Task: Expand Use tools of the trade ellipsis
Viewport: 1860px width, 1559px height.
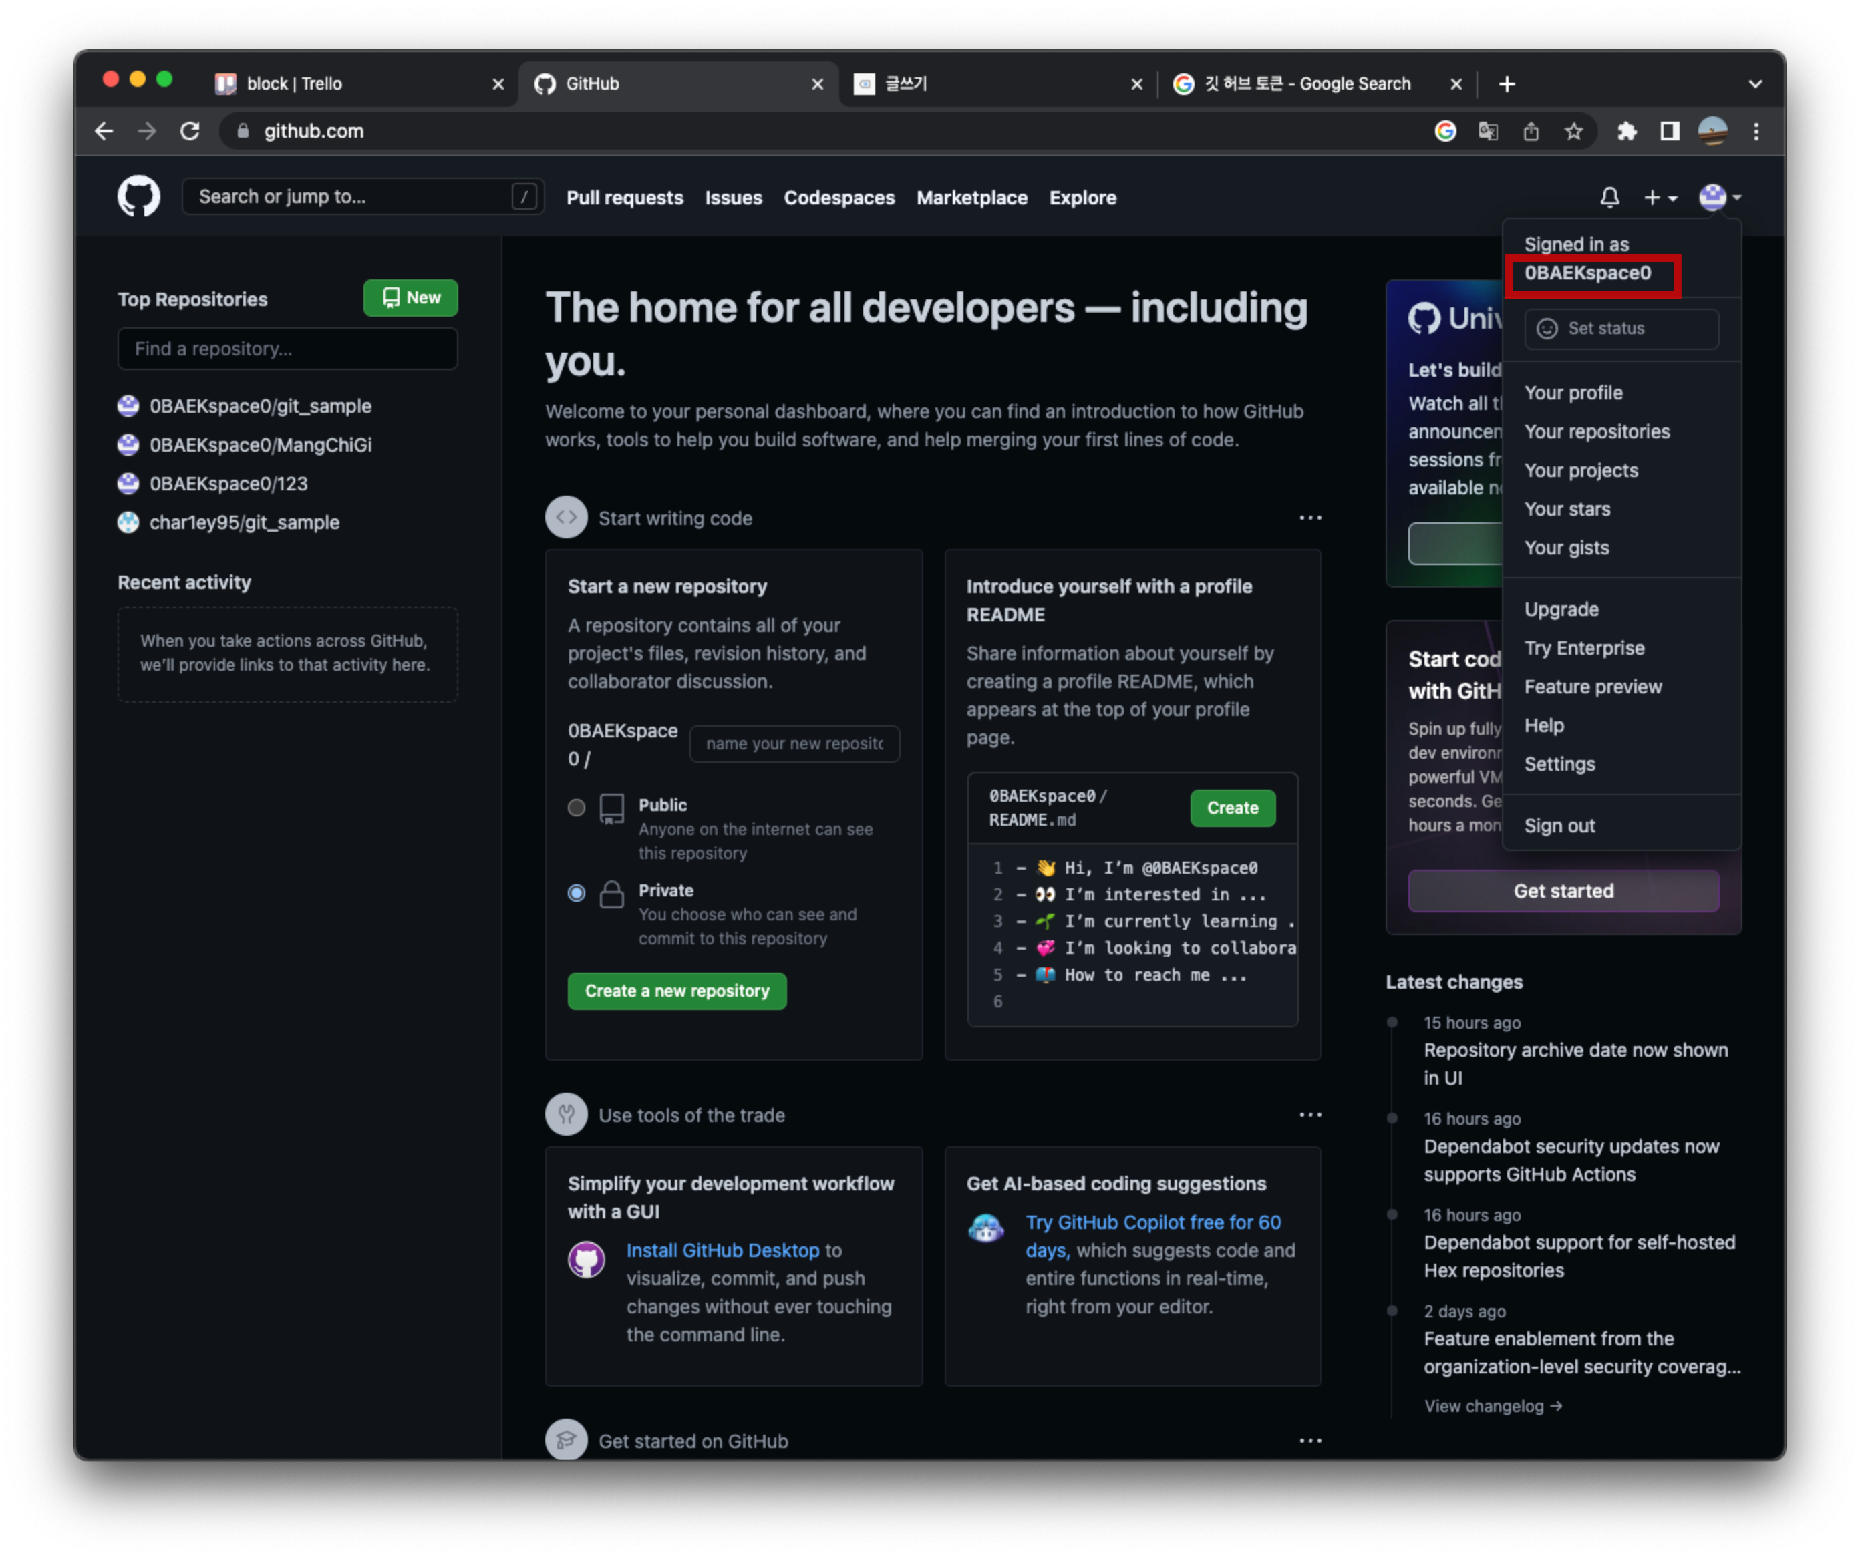Action: click(1310, 1115)
